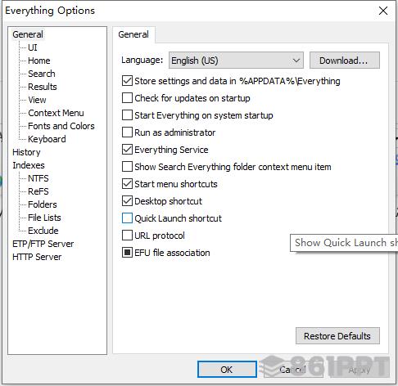Select Folders under Indexes

click(43, 204)
